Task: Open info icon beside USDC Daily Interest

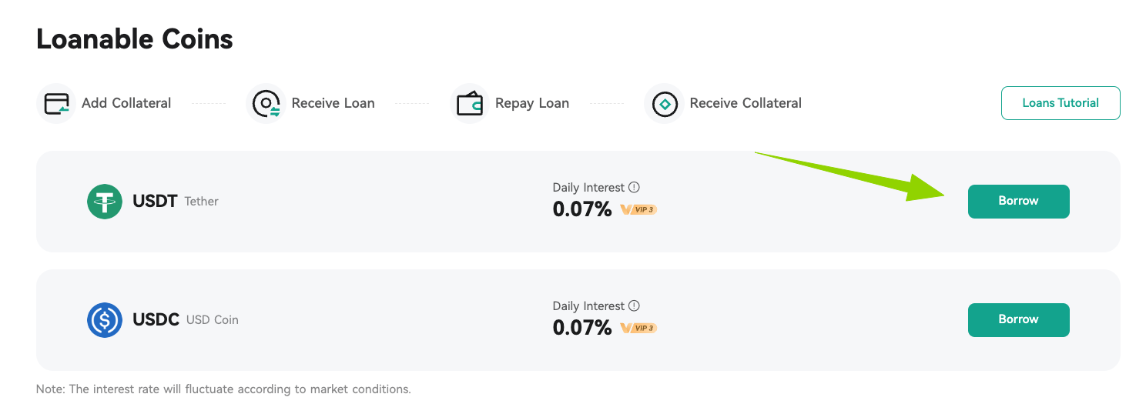Action: 634,305
